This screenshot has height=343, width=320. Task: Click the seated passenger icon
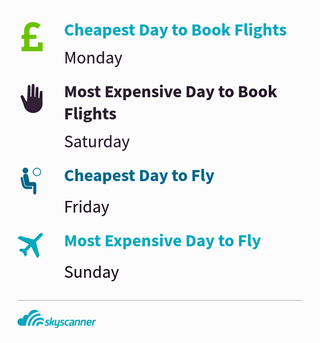click(29, 181)
